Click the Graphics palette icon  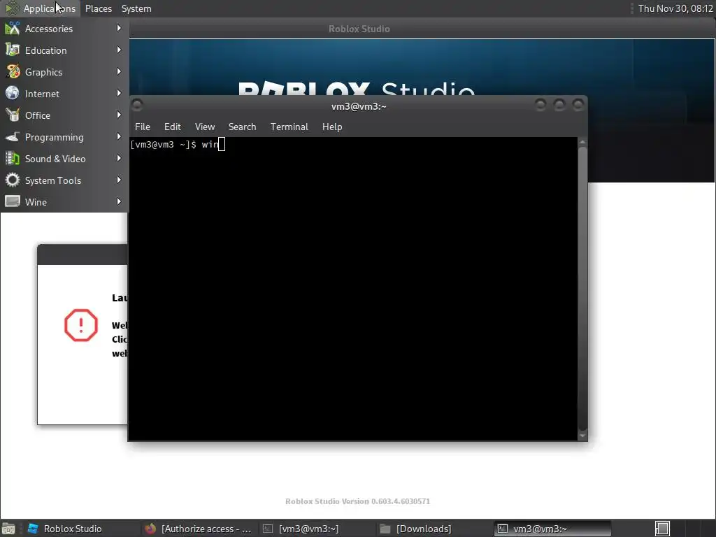click(x=13, y=72)
